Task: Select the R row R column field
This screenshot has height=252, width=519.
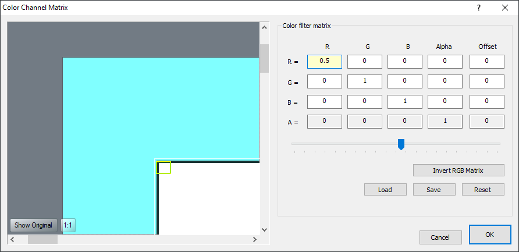Action: pyautogui.click(x=325, y=61)
